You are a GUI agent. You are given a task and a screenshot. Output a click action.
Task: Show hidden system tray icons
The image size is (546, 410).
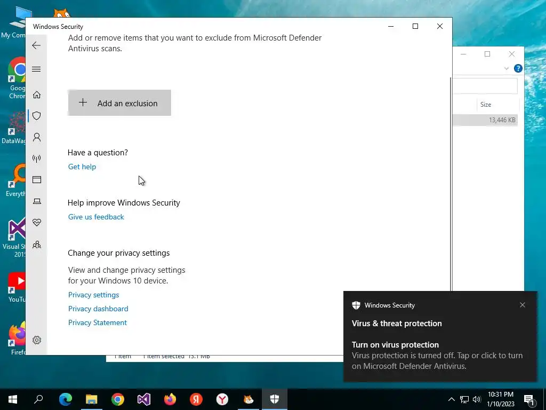click(451, 399)
